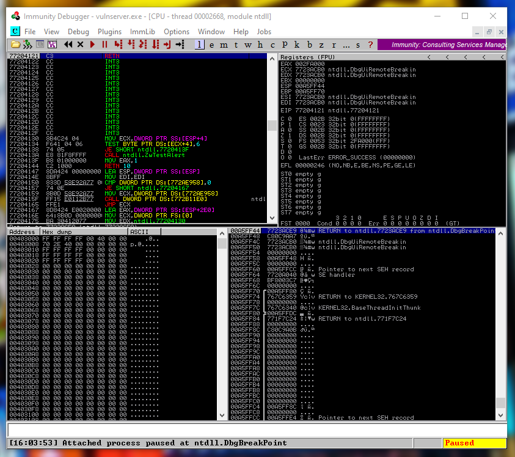Click the Address column header in dump pane

click(23, 232)
